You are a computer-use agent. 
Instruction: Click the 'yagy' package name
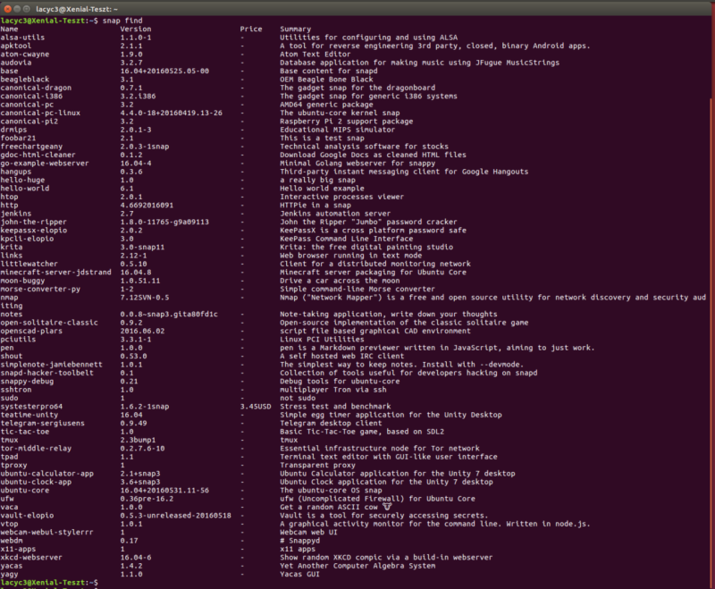[9, 575]
